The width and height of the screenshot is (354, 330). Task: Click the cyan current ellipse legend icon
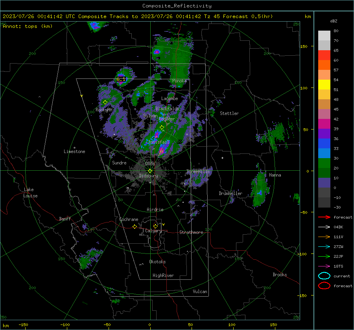tap(324, 276)
